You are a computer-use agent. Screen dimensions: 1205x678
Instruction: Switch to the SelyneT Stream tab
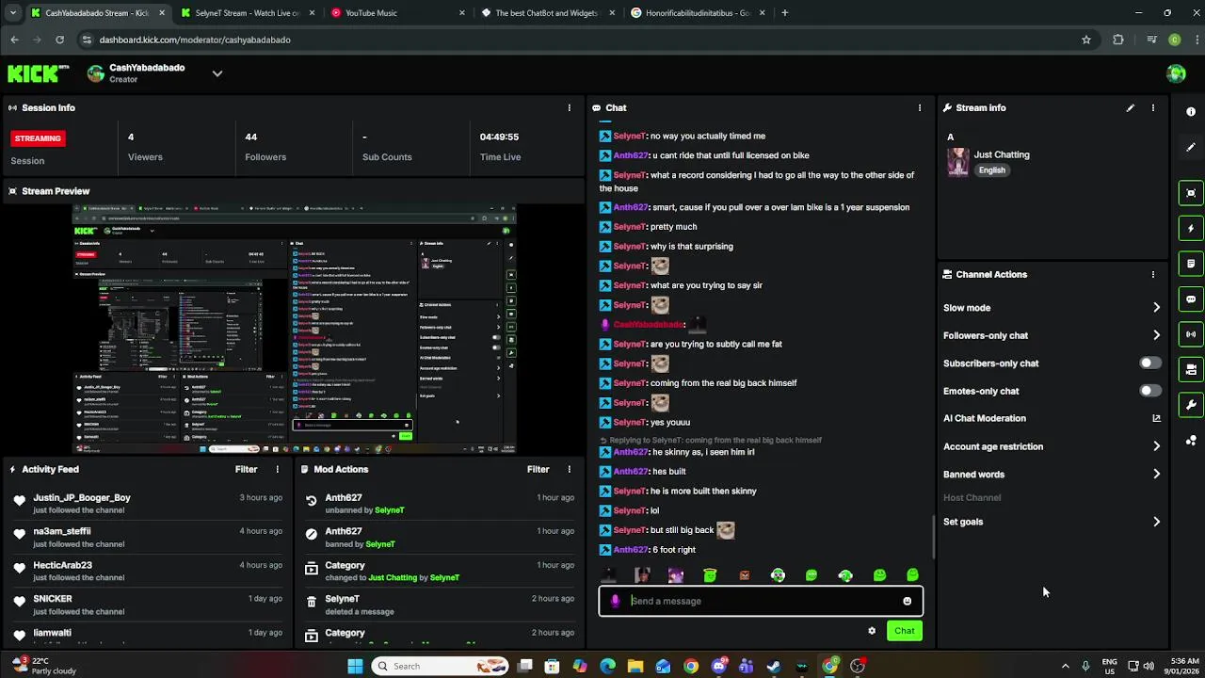point(248,13)
